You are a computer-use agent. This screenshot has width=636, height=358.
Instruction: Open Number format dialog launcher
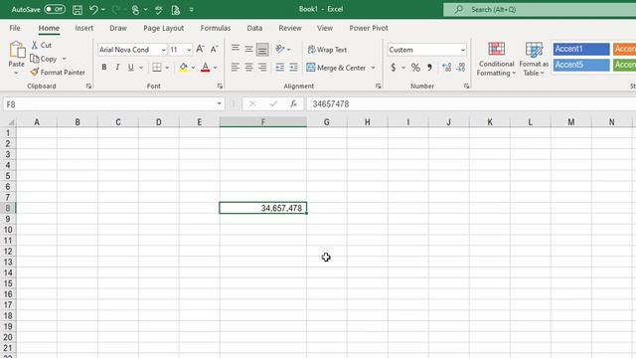466,87
